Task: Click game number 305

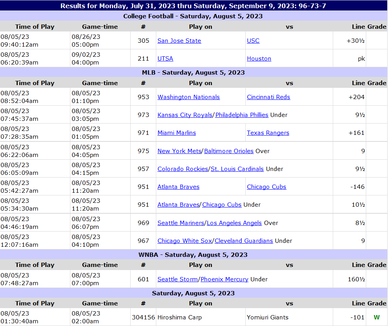Action: [x=143, y=40]
